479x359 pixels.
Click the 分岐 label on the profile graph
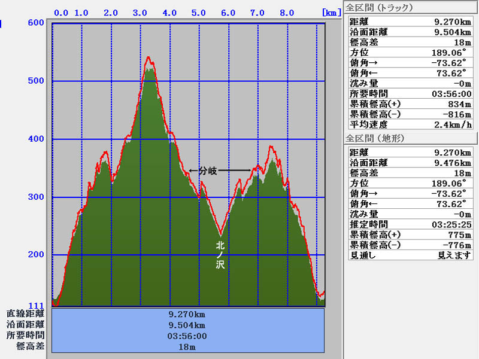pos(204,171)
